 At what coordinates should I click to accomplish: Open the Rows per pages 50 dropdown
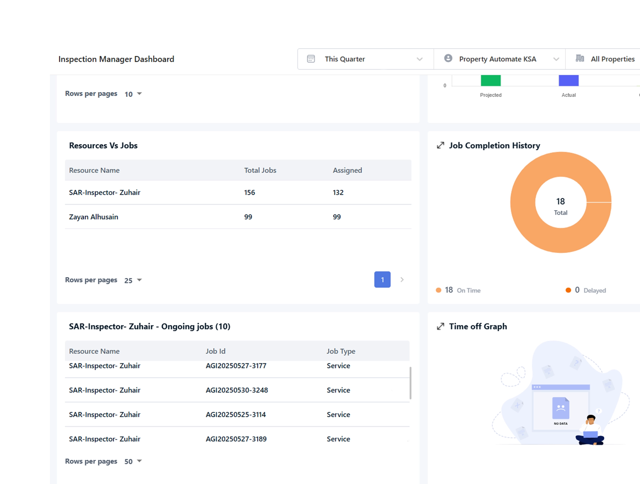[x=133, y=461]
